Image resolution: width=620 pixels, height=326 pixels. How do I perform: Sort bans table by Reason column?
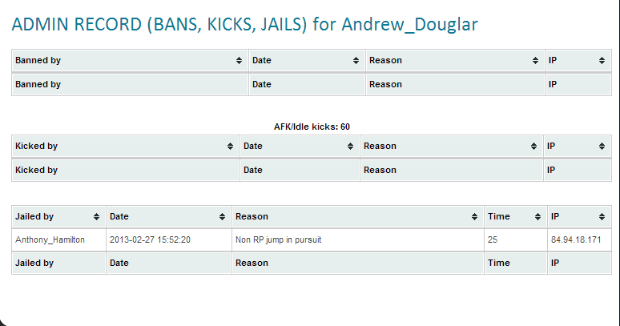[453, 61]
